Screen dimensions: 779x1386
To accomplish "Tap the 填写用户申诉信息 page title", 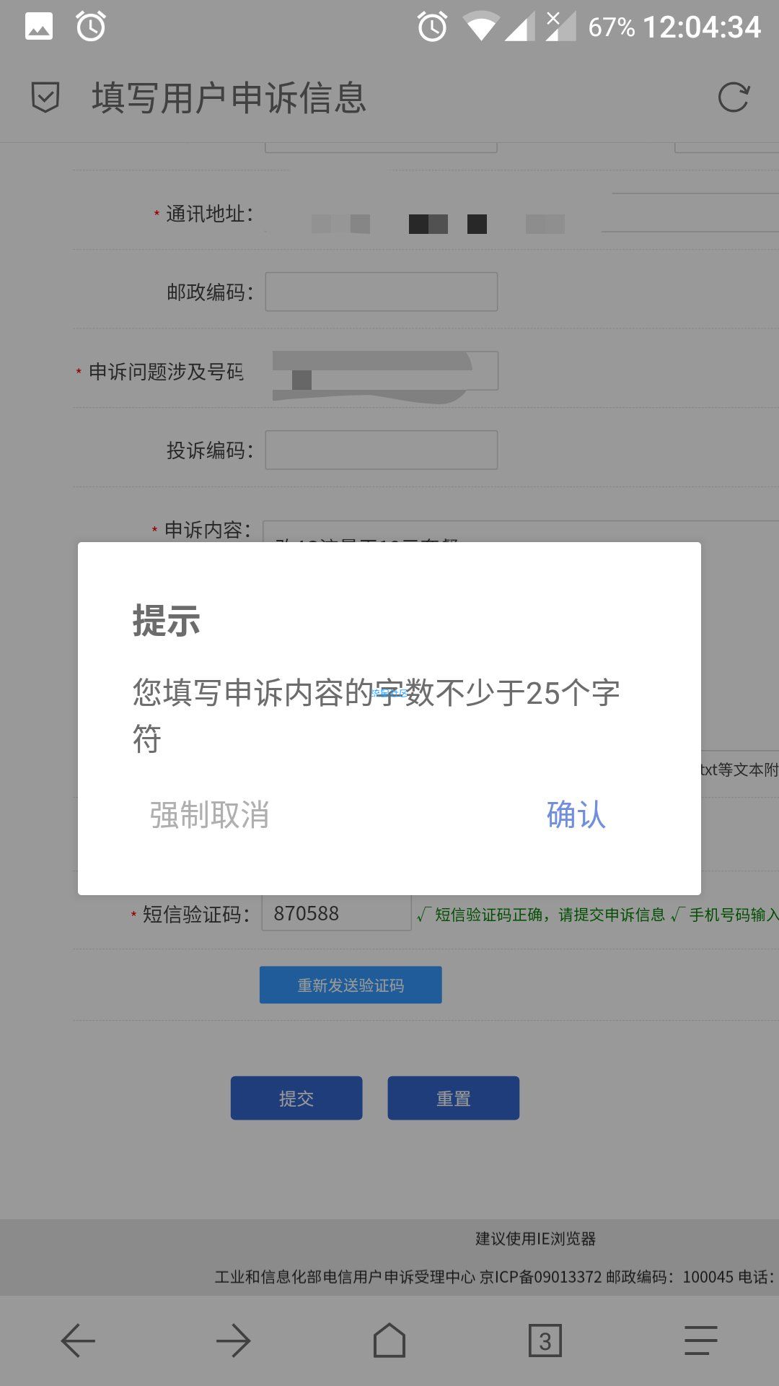I will pos(229,98).
